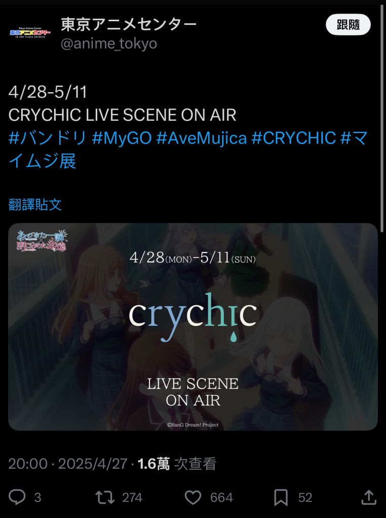Open the #MyGO hashtag

coord(122,138)
